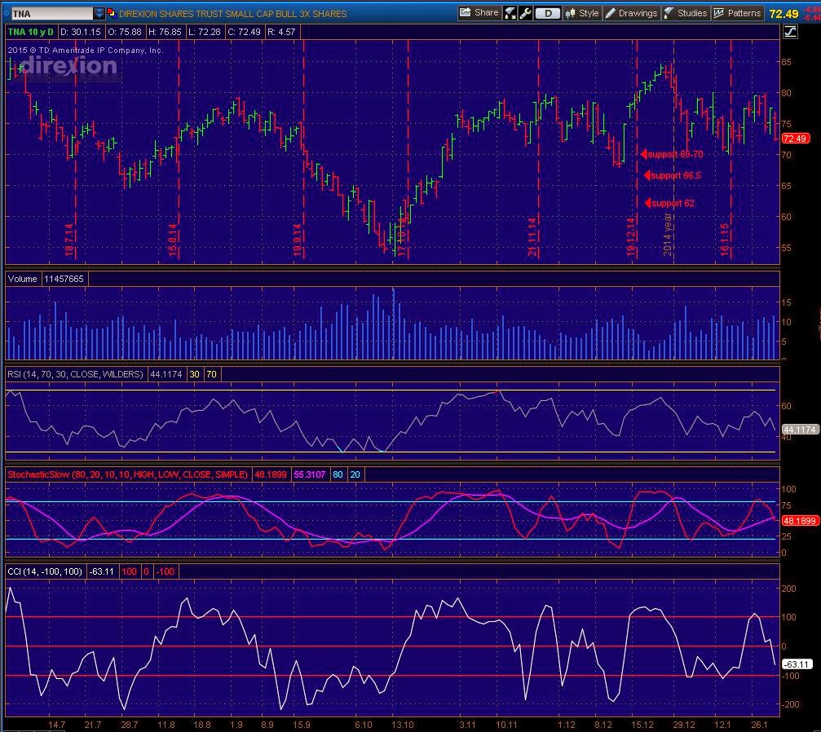
Task: Click the stochastic level 80 box
Action: click(x=338, y=475)
